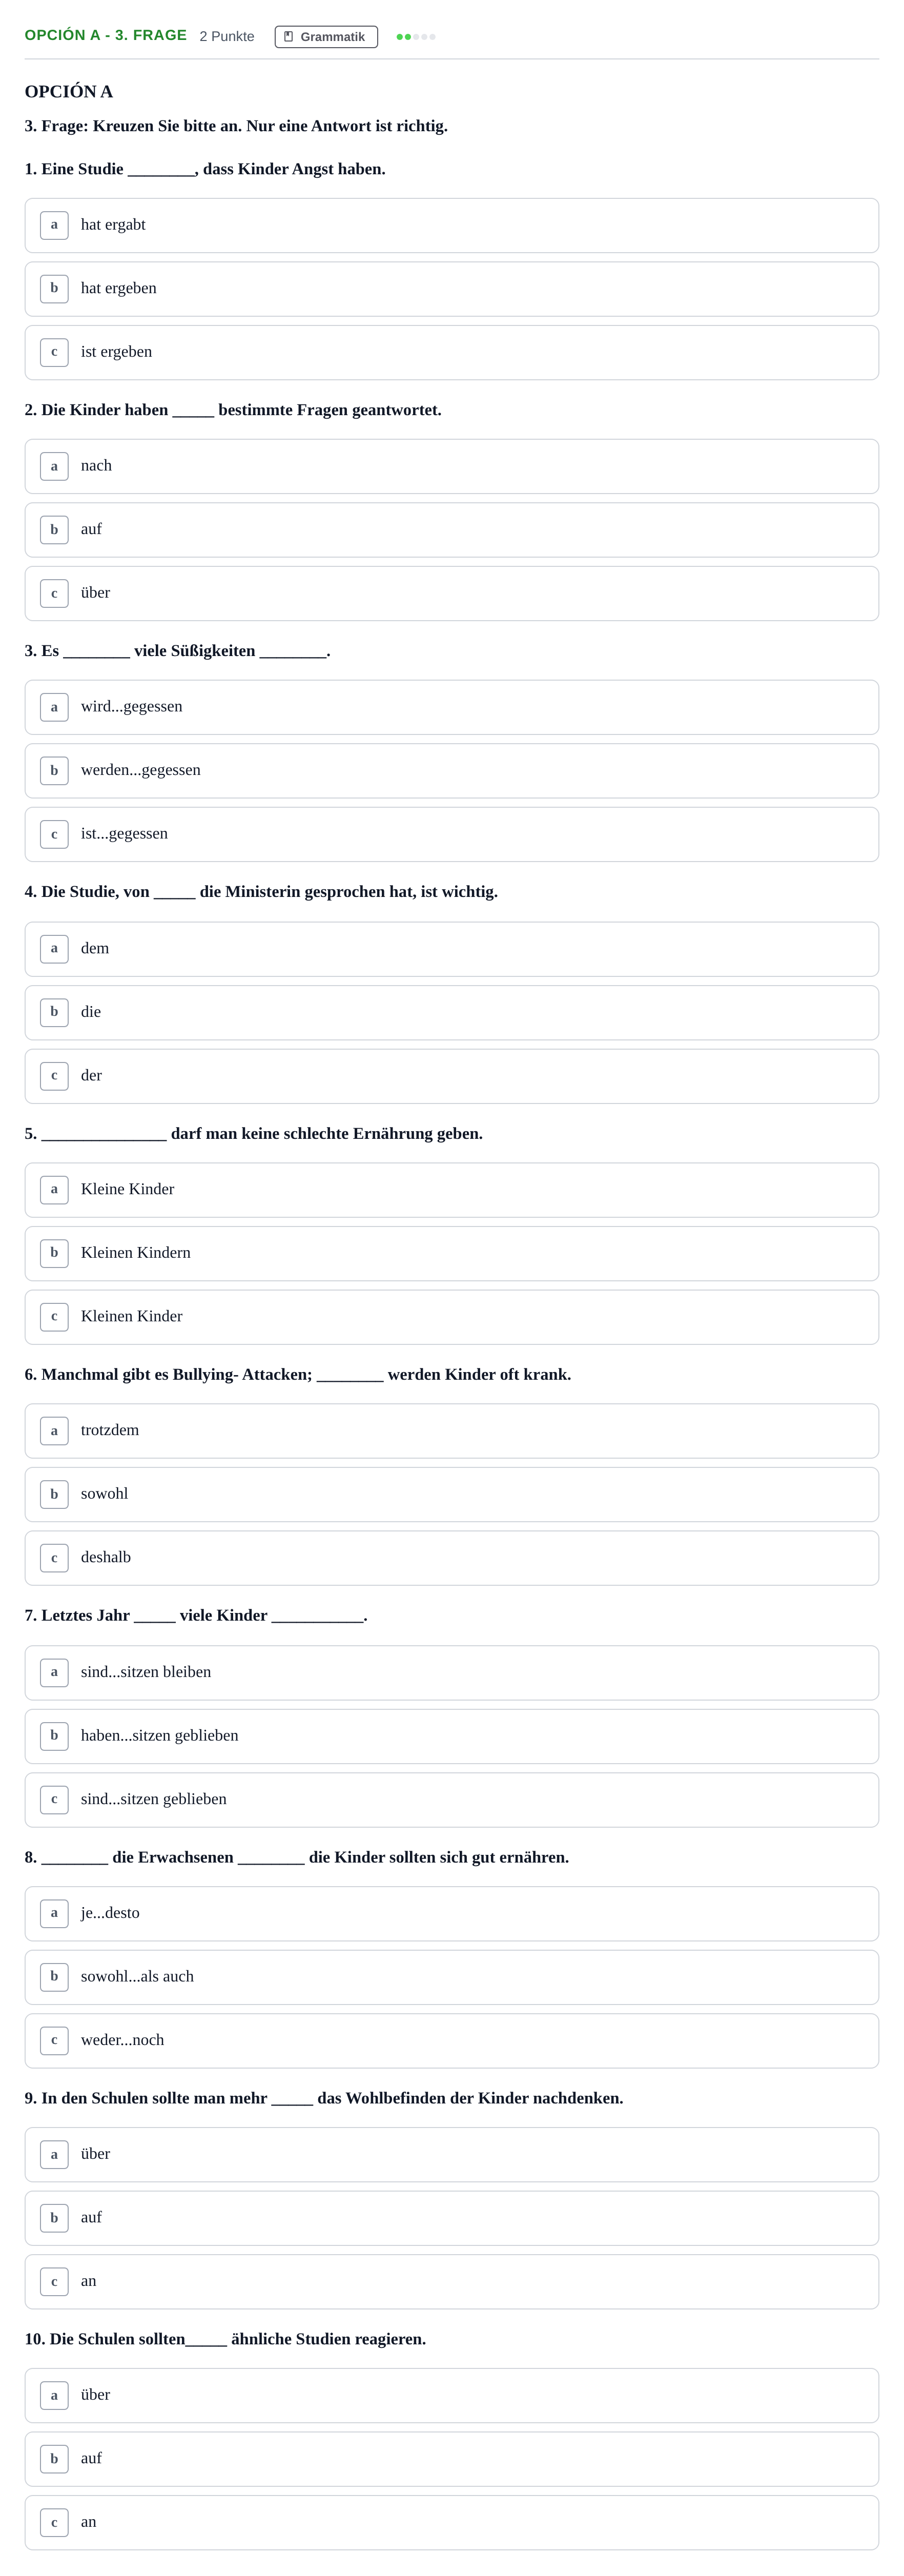Select 'der' in question 4
Viewport: 904px width, 2576px height.
tap(452, 1076)
